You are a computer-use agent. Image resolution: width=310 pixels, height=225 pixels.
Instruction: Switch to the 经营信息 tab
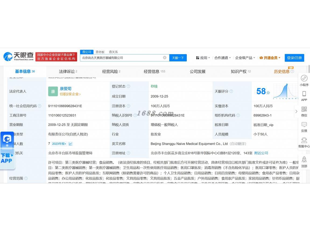[154, 71]
